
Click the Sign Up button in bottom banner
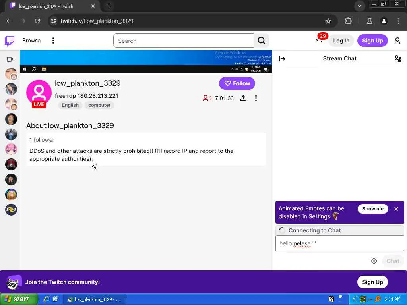coord(372,282)
